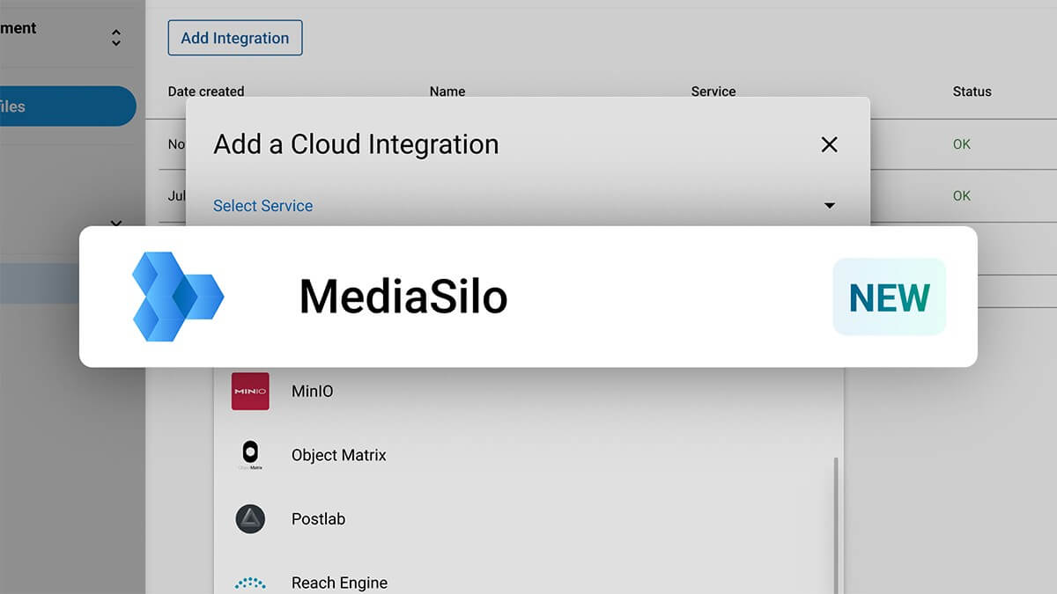The image size is (1057, 594).
Task: Click the Postlab triangle icon
Action: (x=250, y=519)
